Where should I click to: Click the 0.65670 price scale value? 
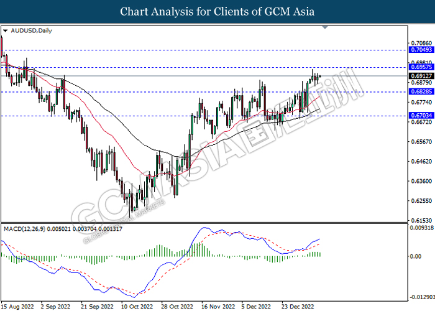[x=421, y=142]
